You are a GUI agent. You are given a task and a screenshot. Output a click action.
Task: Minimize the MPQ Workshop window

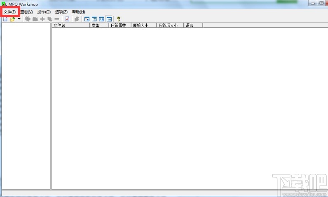[313, 3]
